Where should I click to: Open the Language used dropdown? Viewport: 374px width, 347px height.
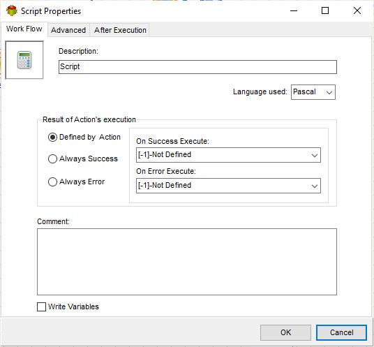tap(313, 92)
